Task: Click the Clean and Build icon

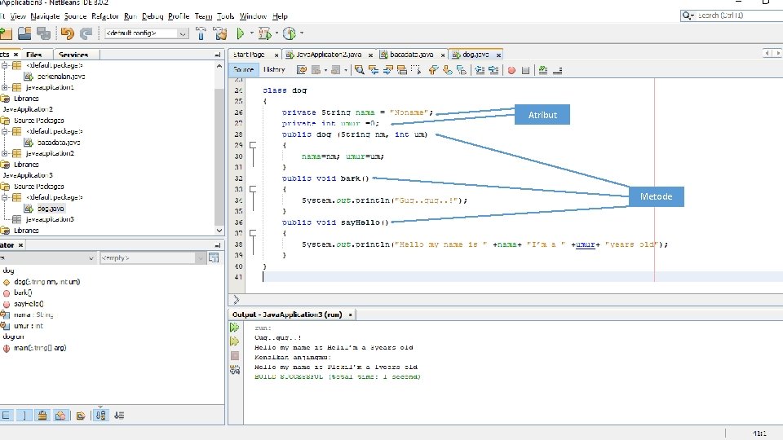Action: pos(219,33)
